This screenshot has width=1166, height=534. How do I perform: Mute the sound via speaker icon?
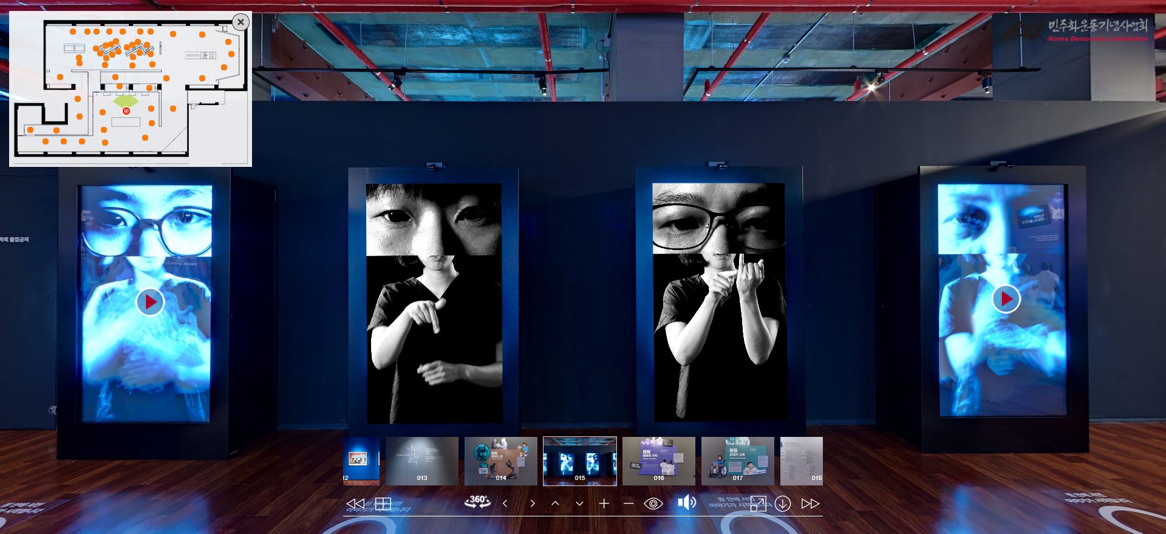pos(687,503)
